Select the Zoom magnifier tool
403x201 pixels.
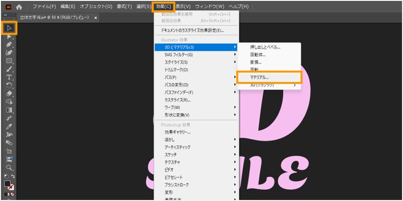pyautogui.click(x=9, y=168)
